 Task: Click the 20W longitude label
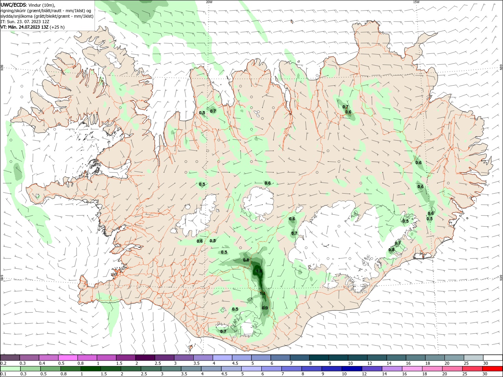pos(209,2)
